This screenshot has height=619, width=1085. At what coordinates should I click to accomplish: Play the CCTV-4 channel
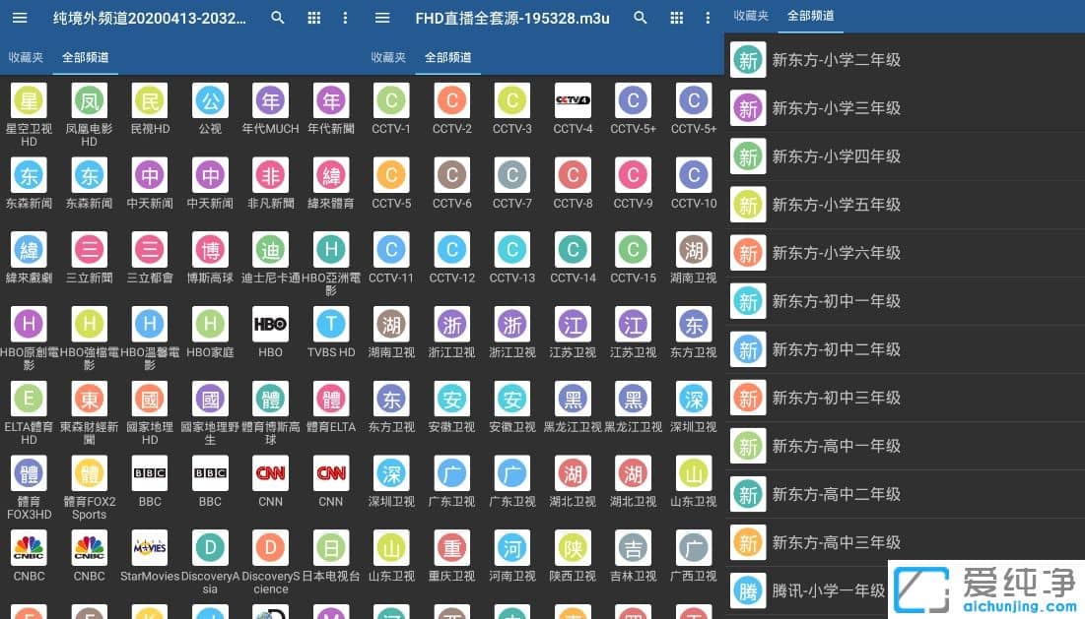(x=573, y=100)
